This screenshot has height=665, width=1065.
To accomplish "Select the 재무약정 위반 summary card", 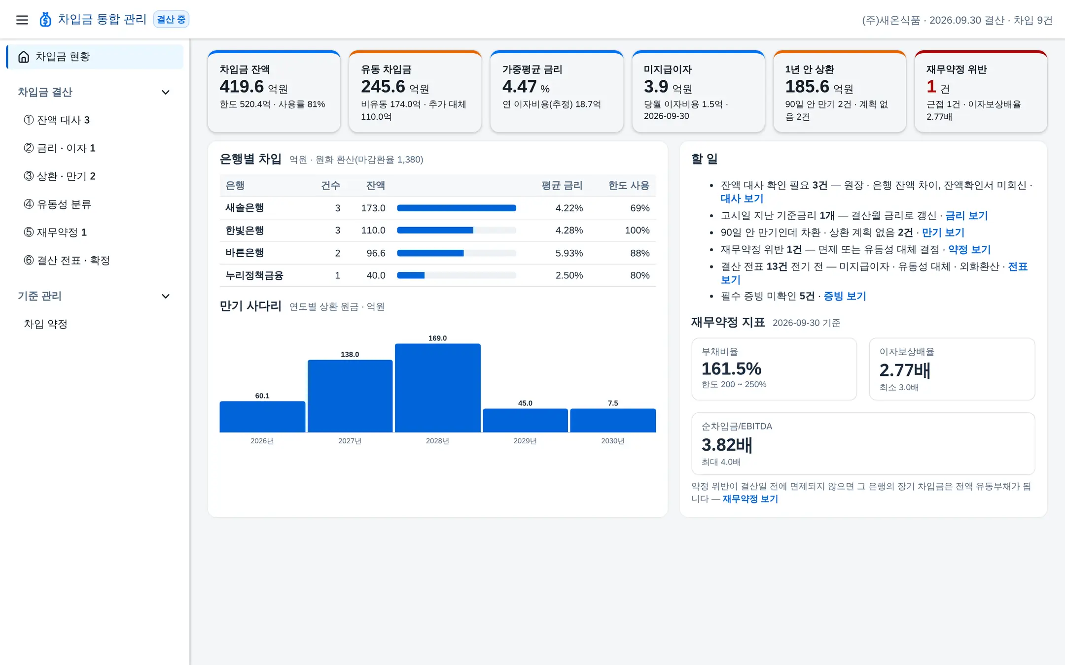I will [981, 92].
